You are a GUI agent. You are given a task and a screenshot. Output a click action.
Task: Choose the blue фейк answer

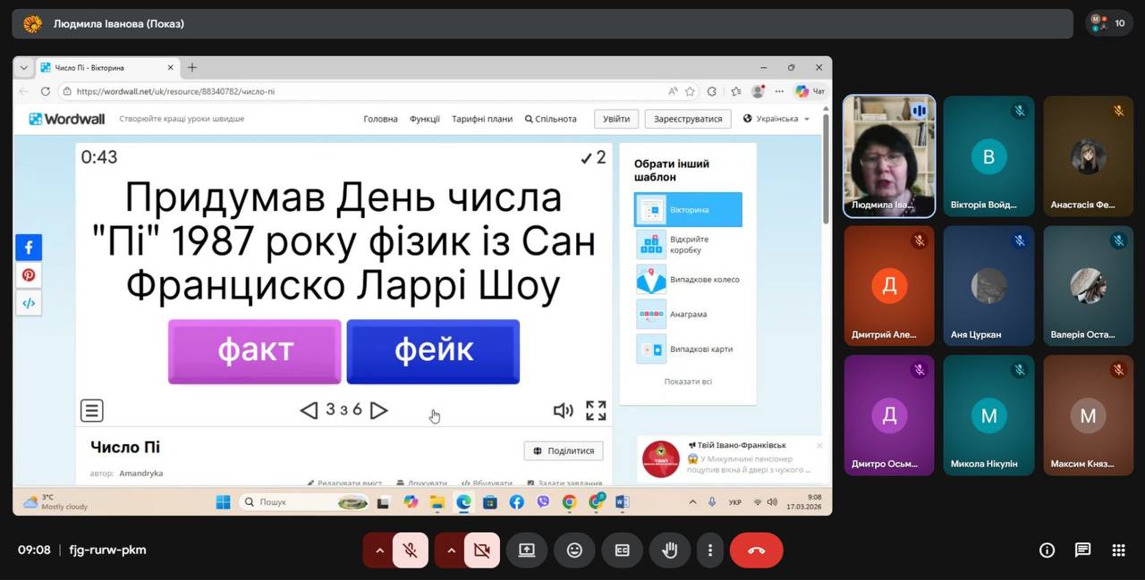[433, 351]
